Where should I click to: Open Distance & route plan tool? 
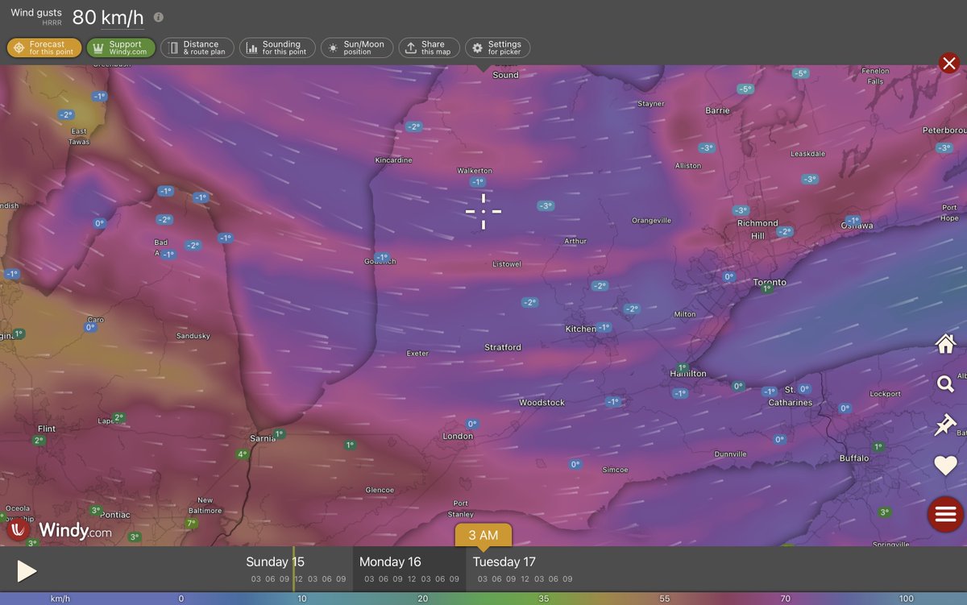coord(197,47)
